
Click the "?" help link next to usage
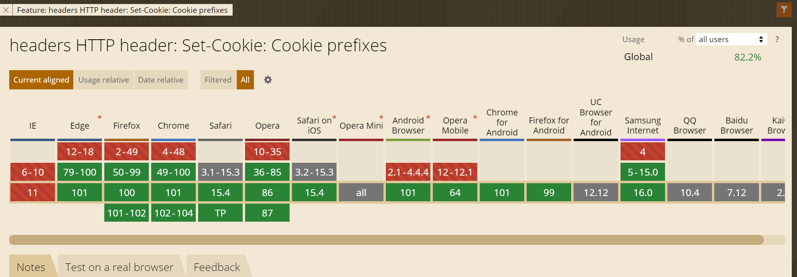[777, 39]
